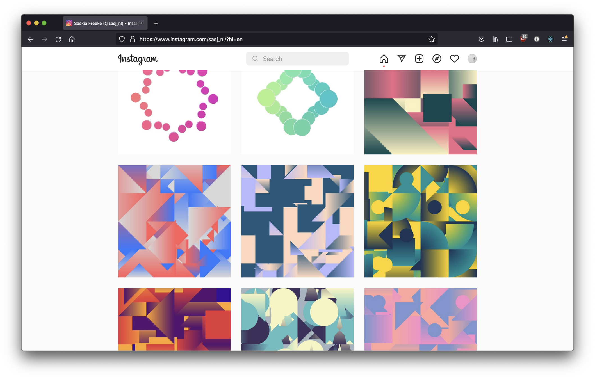Click the Save to Pocket icon
The width and height of the screenshot is (595, 379).
click(481, 39)
